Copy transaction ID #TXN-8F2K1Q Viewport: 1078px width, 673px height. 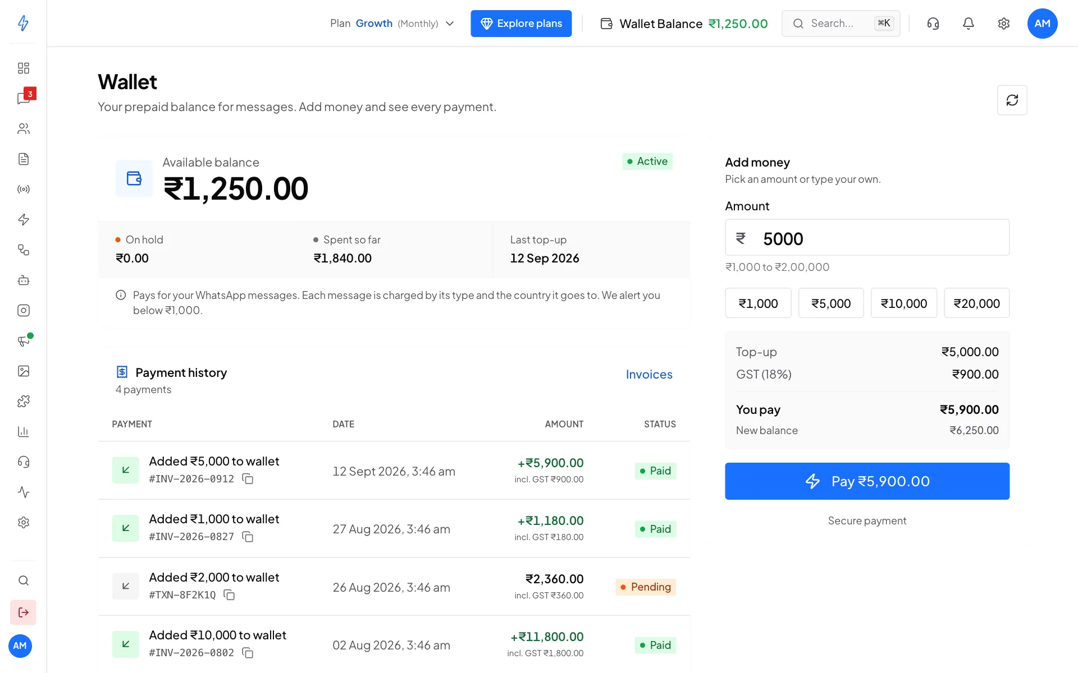[x=229, y=595]
